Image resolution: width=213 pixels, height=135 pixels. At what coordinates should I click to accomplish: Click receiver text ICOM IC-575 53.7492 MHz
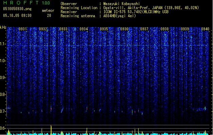tap(136, 12)
